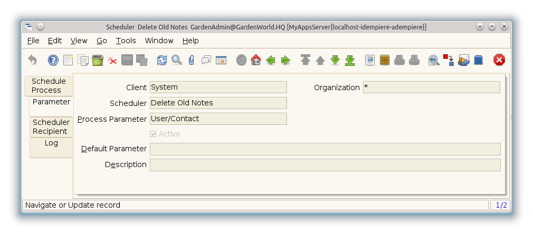533x234 pixels.
Task: Click the red Exit window icon
Action: [499, 60]
